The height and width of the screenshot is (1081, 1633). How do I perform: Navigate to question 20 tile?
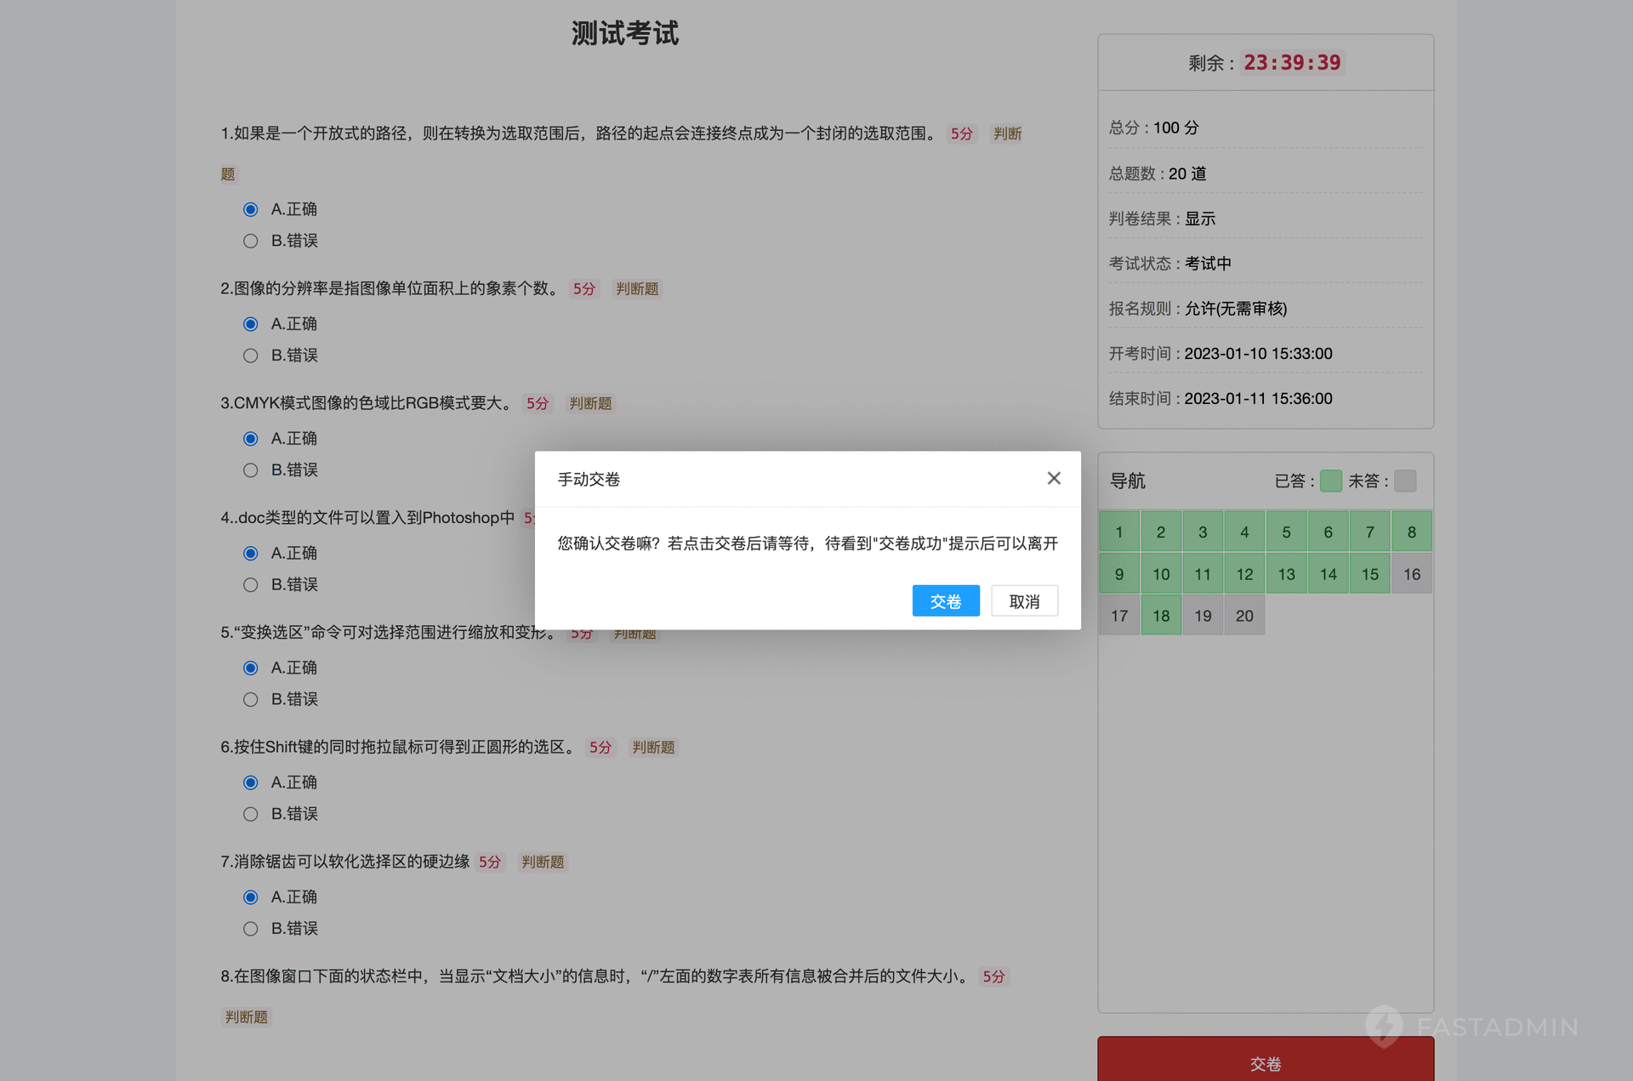click(x=1243, y=616)
